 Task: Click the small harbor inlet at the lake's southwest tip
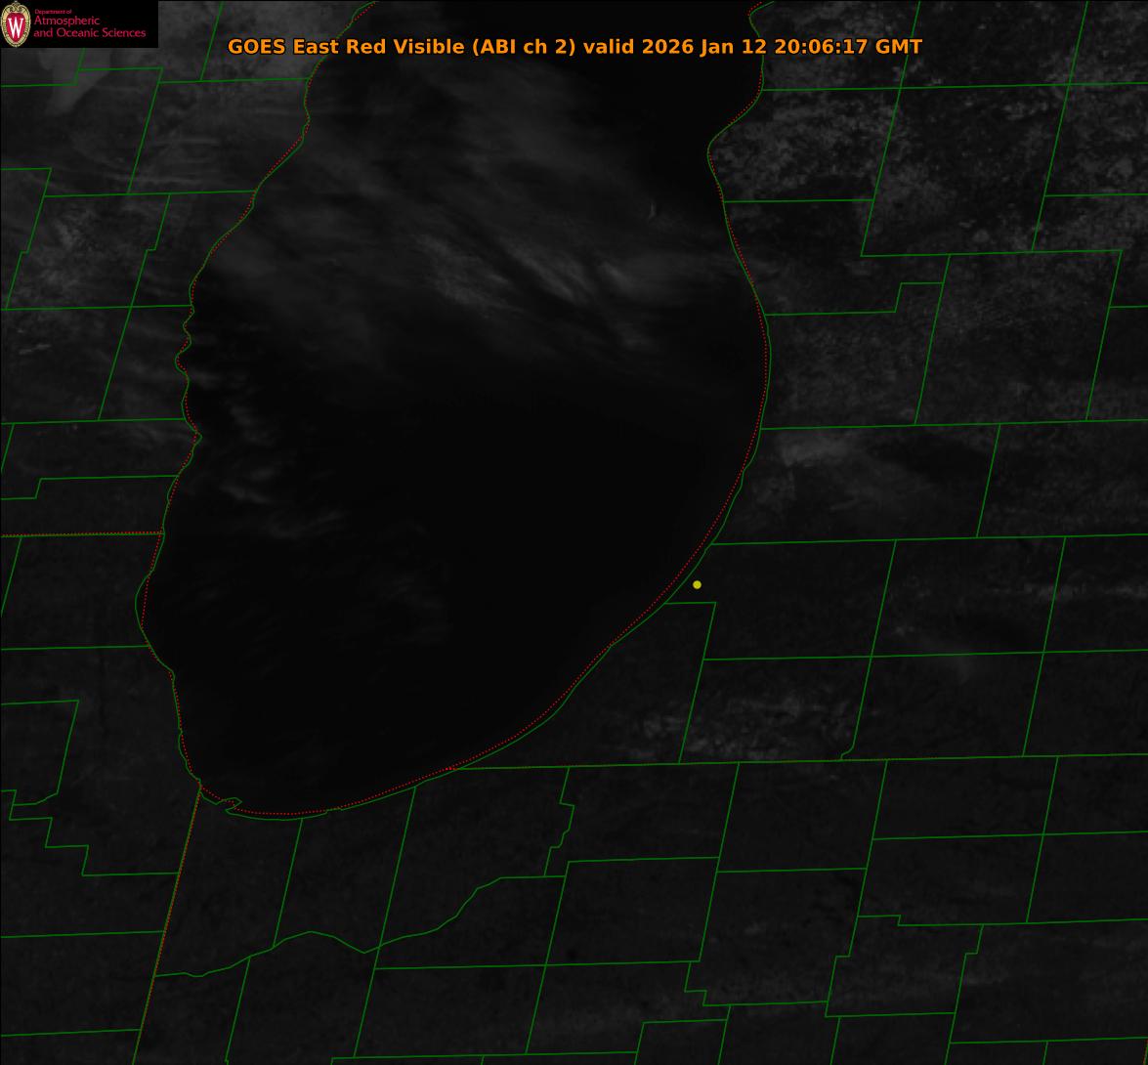click(x=231, y=804)
